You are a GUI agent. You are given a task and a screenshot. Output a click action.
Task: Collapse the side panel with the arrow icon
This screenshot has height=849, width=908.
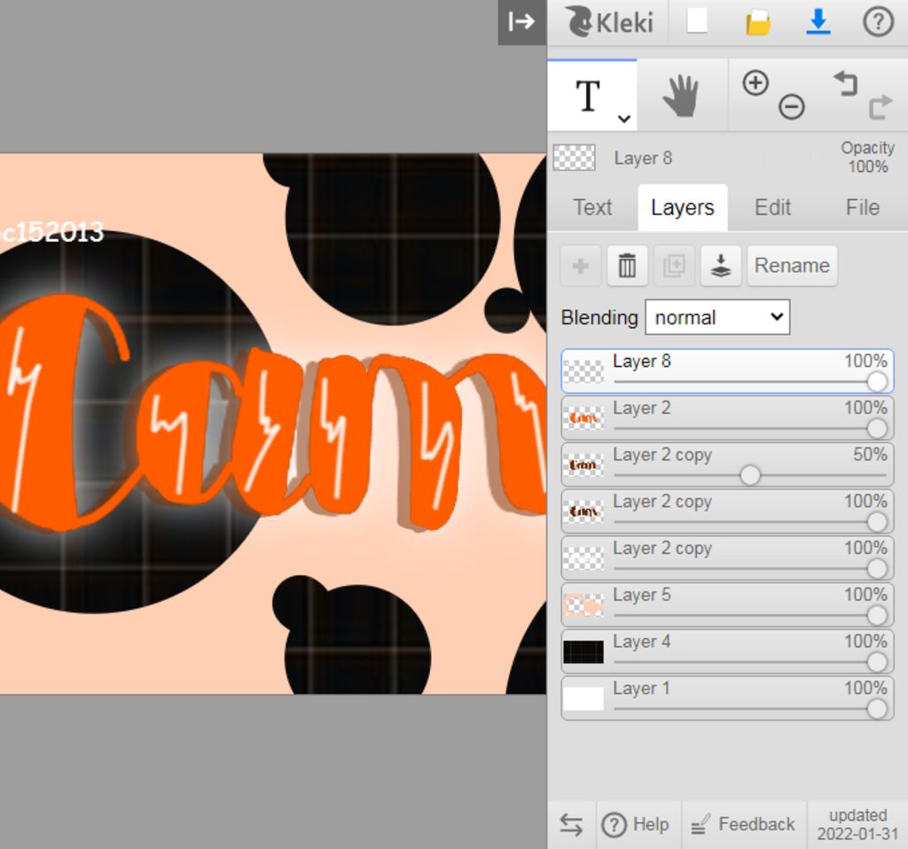(x=521, y=22)
